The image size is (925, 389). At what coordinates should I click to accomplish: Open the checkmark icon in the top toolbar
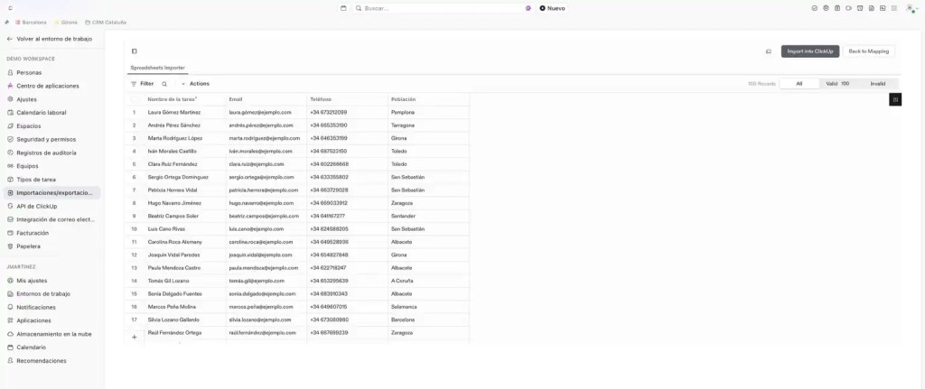pyautogui.click(x=815, y=8)
